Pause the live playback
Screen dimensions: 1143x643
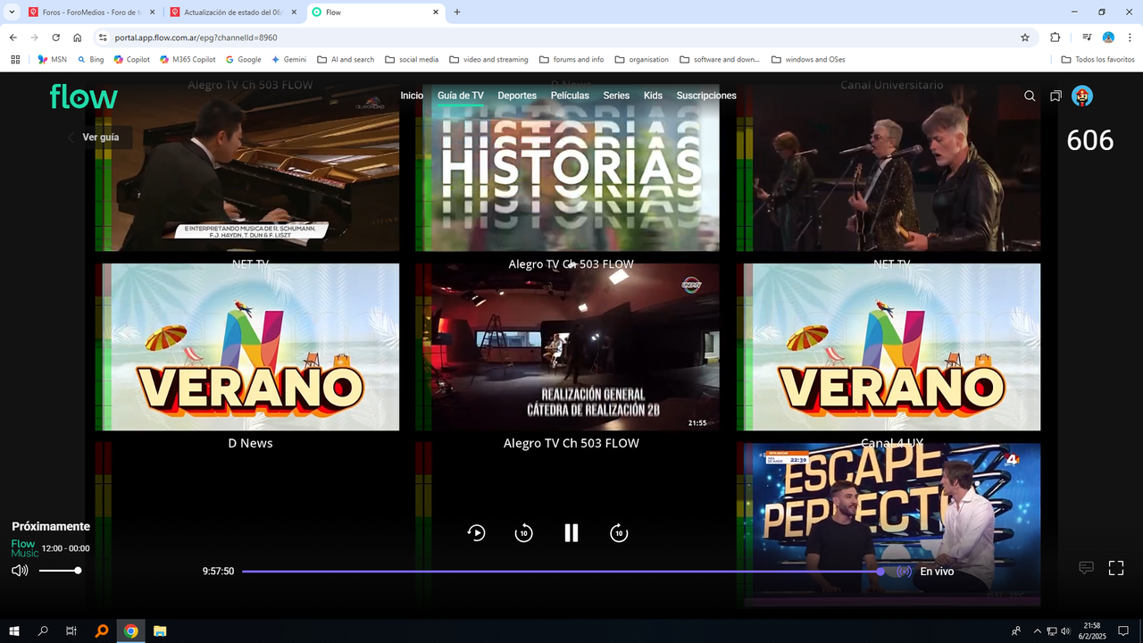pos(571,533)
